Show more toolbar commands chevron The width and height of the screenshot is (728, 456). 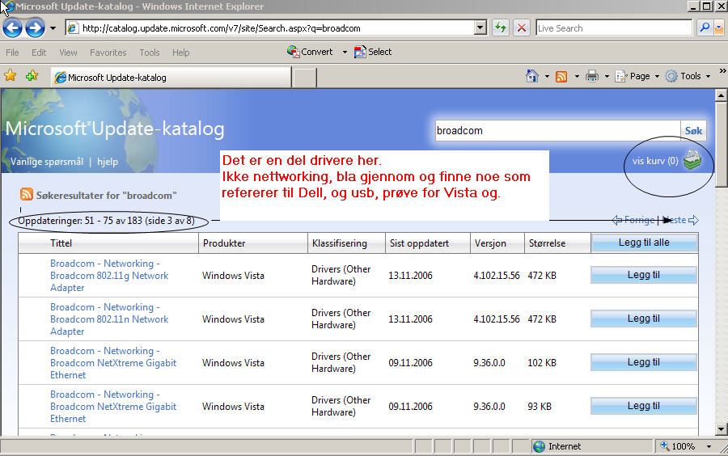722,71
